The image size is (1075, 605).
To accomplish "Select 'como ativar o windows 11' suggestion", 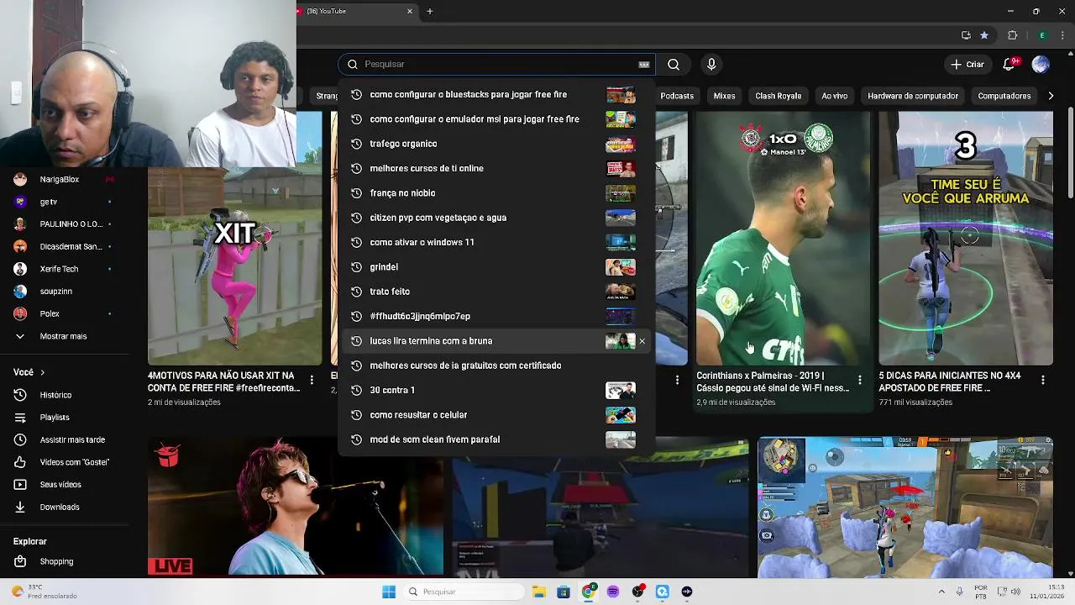I will [496, 242].
